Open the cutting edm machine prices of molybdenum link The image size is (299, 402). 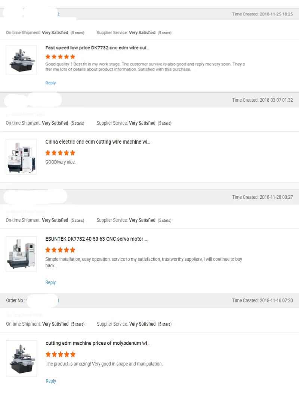[98, 343]
